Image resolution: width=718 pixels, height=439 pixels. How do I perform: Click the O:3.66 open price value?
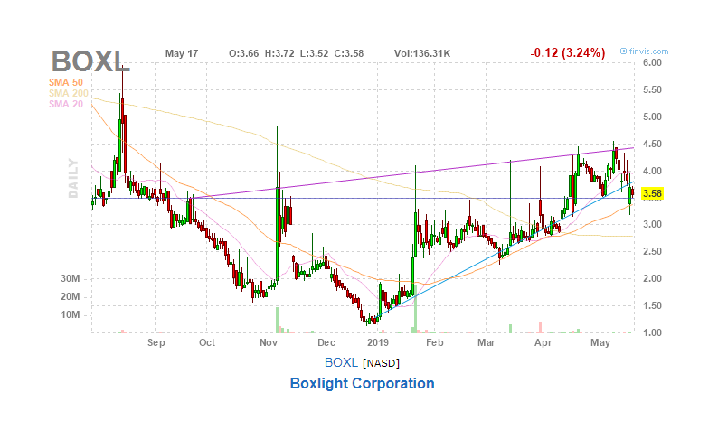click(x=243, y=53)
